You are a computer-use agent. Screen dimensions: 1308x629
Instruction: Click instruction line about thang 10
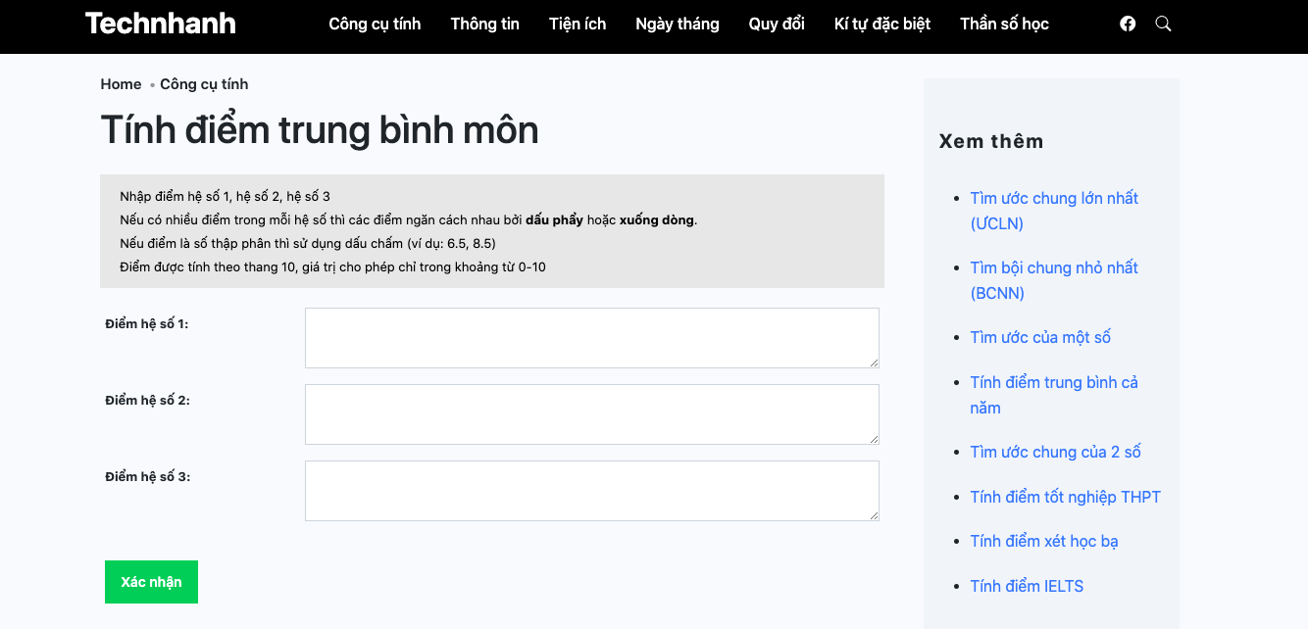point(332,266)
